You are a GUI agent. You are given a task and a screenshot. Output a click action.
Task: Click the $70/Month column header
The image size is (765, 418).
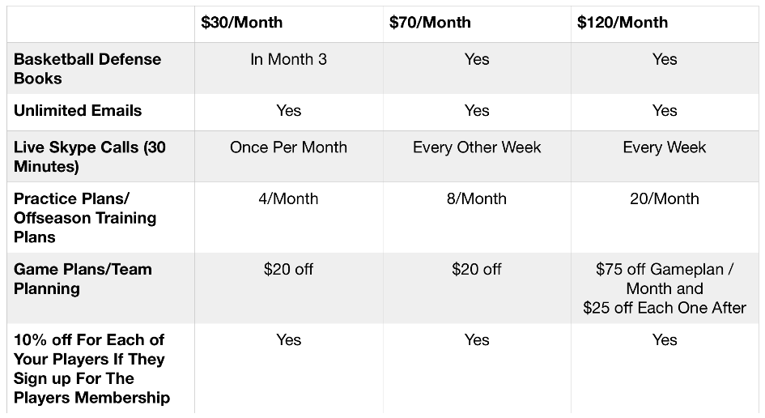coord(429,23)
